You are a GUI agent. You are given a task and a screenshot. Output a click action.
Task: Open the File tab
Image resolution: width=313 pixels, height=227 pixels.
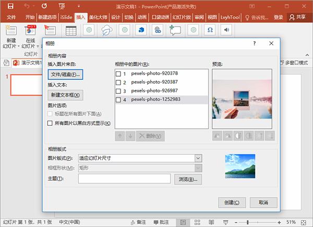(11, 17)
